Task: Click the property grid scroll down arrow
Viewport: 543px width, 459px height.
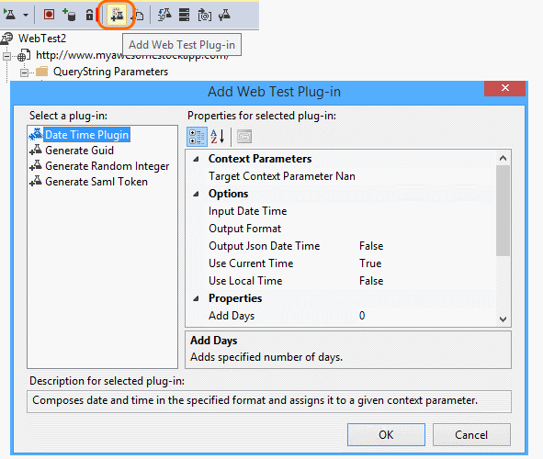Action: [x=503, y=319]
